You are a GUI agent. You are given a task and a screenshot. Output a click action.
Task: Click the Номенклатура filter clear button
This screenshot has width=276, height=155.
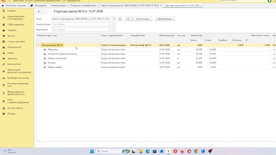point(114,24)
